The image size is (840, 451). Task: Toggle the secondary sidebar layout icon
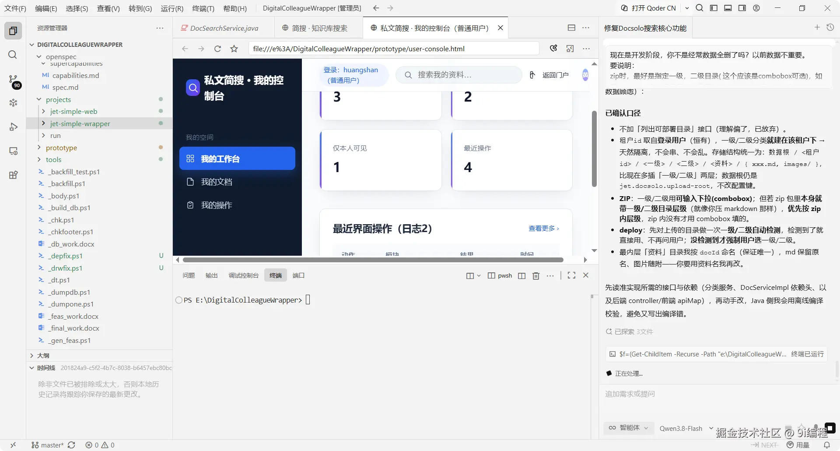coord(742,8)
